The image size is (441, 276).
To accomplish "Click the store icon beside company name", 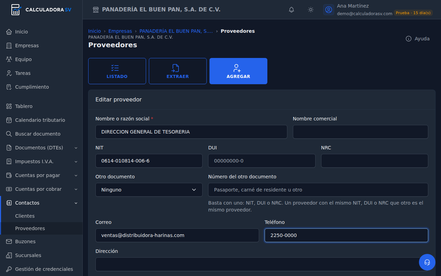I will click(96, 10).
